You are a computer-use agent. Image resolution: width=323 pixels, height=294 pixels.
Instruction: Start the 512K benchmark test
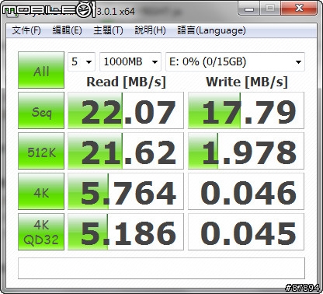41,151
